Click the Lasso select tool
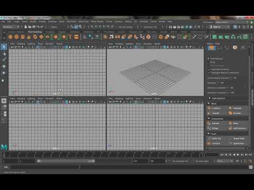Screen dimensions: 254x190 coord(4,54)
